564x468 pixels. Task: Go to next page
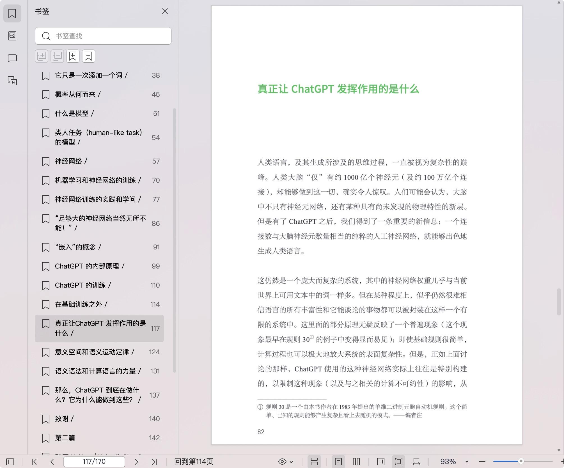136,462
